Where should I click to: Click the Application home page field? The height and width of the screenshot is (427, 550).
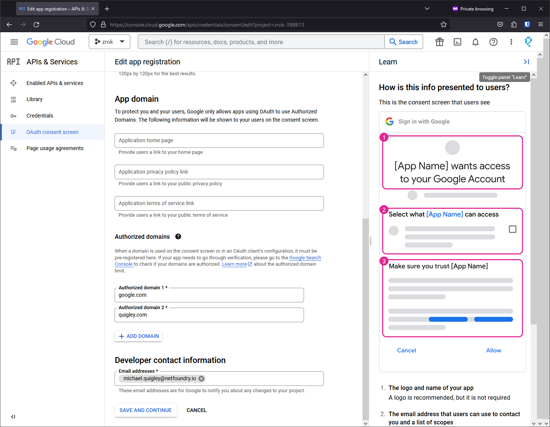tap(219, 140)
